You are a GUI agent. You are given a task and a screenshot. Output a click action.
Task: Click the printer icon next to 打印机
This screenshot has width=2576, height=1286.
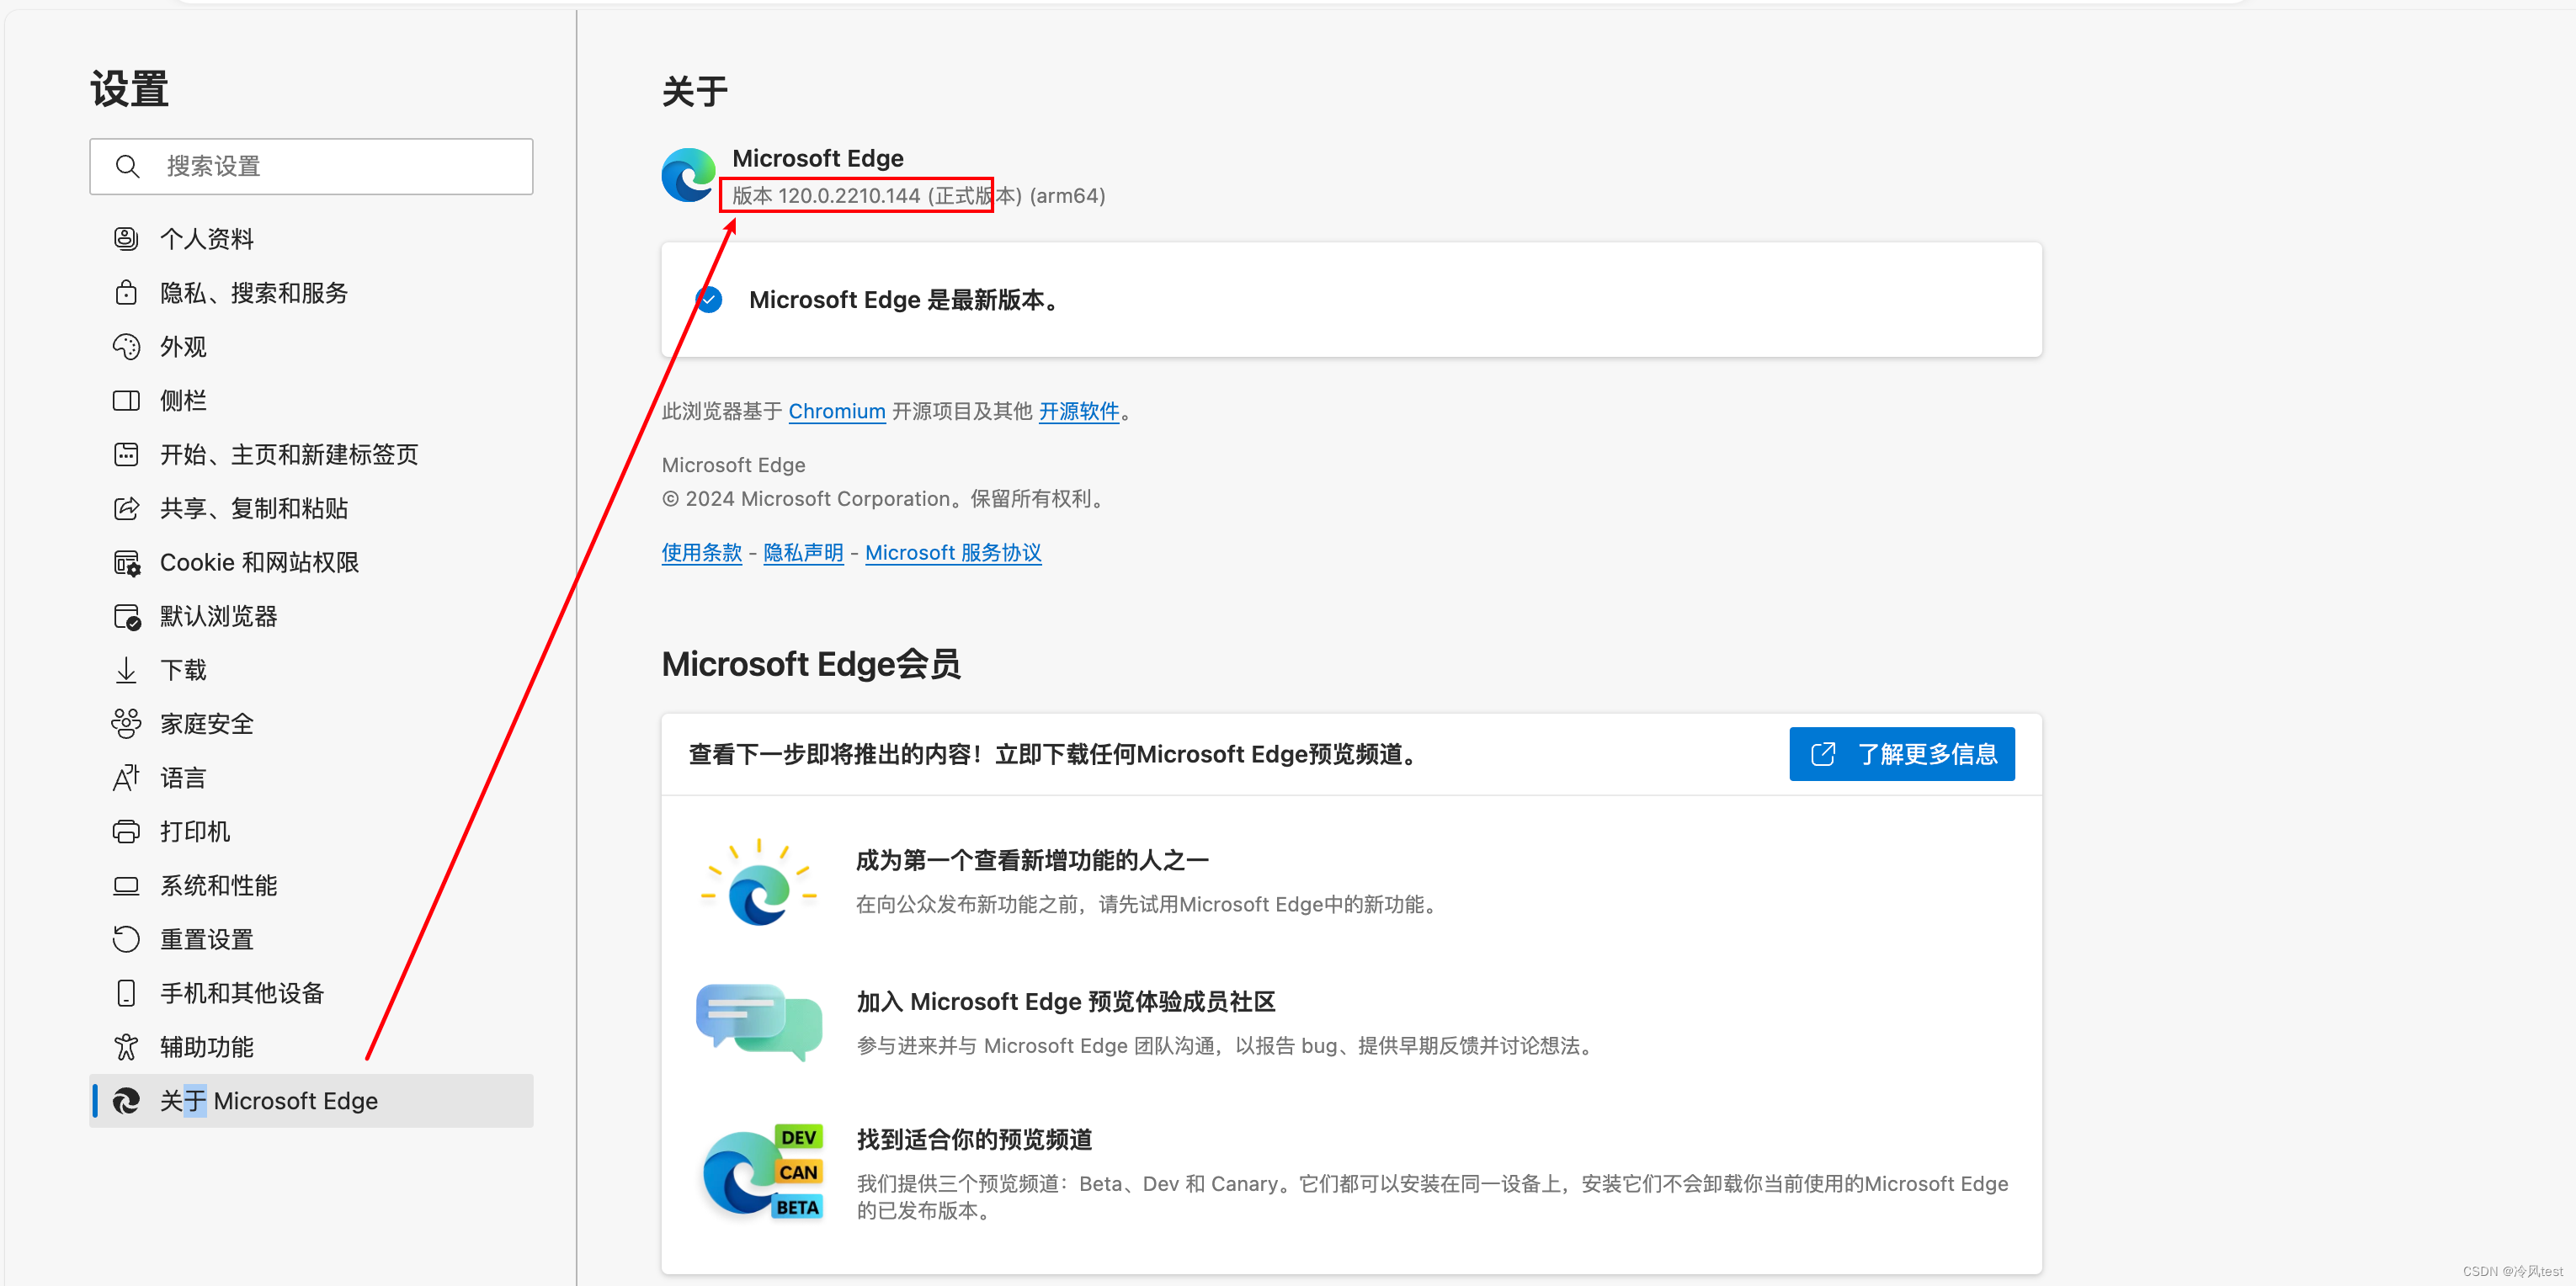pos(126,832)
